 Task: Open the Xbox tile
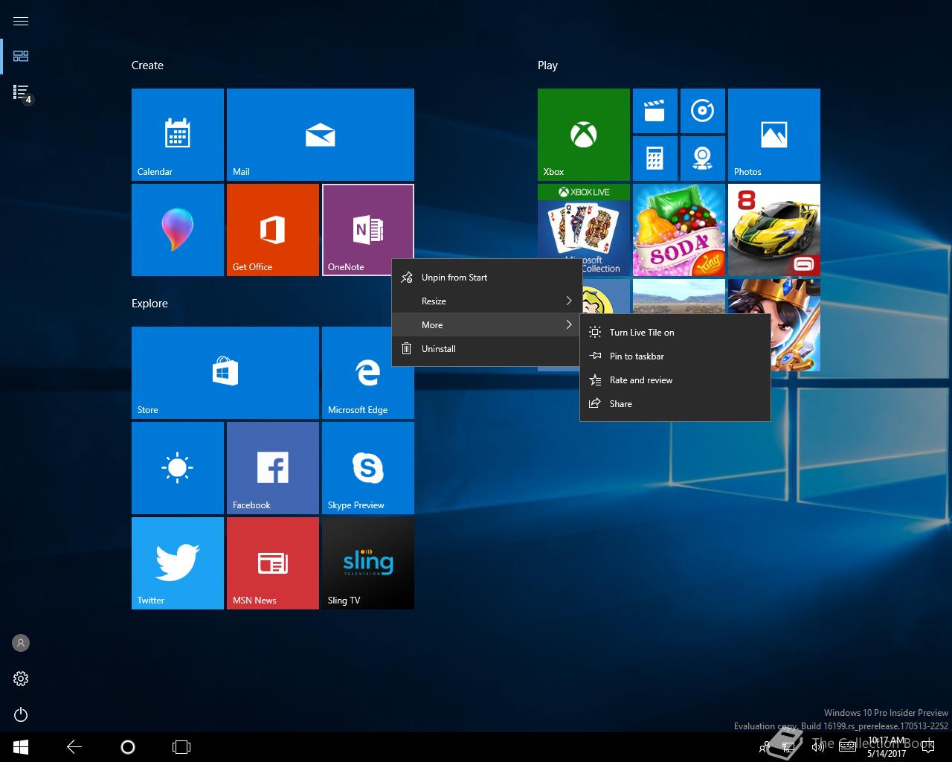(584, 135)
